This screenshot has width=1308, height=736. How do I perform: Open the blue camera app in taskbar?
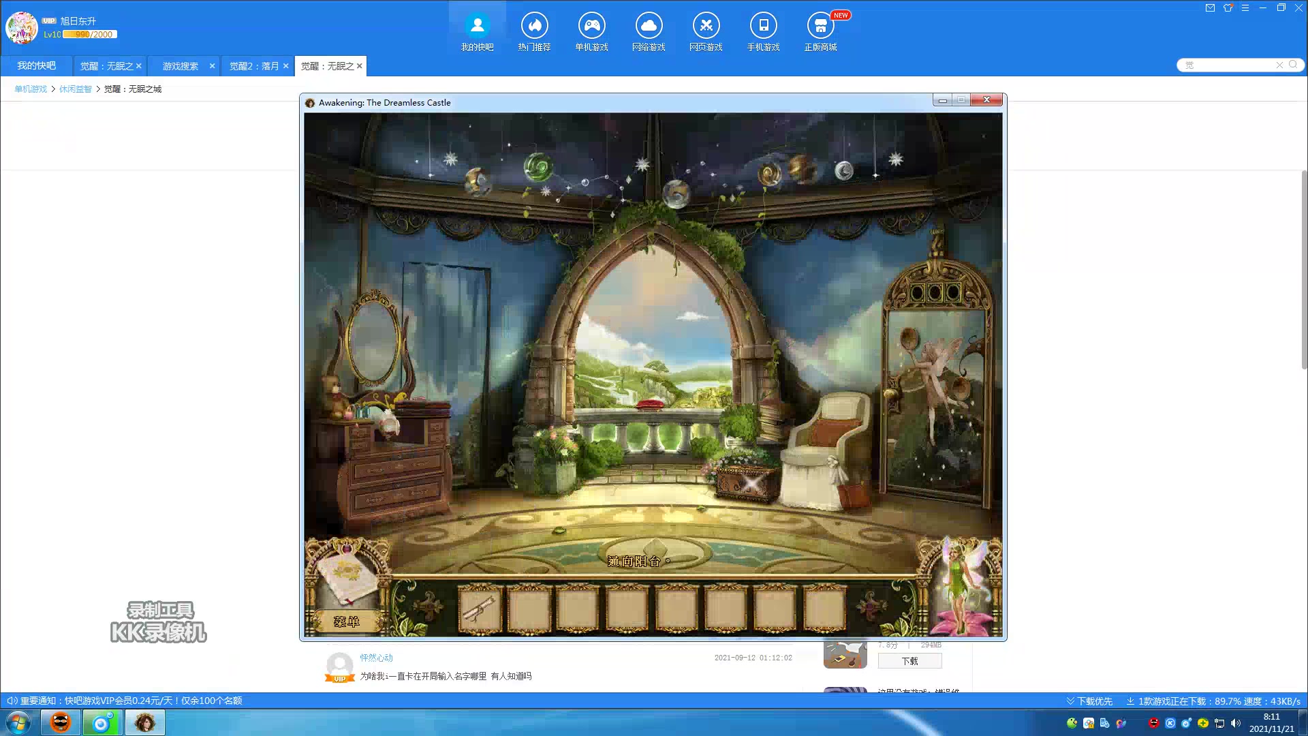click(x=102, y=722)
